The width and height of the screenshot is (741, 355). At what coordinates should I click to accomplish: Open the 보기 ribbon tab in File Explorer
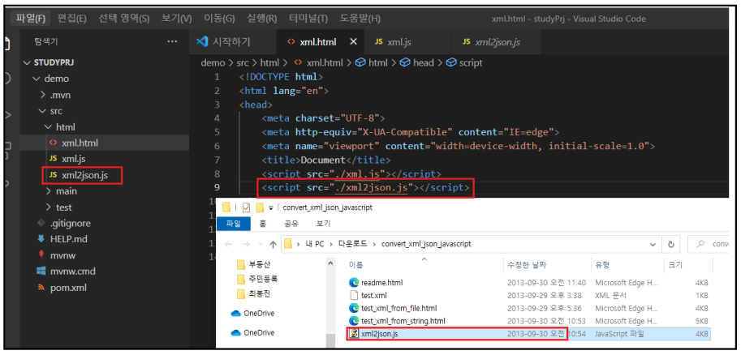(x=323, y=223)
